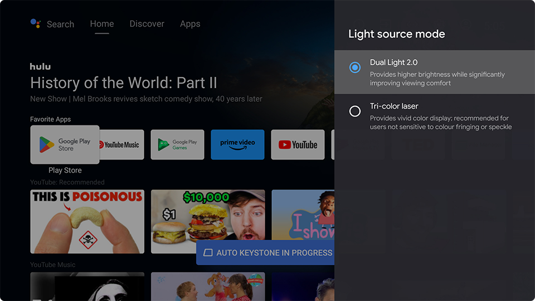Open the black-and-white face music thumbnail
This screenshot has width=535, height=301.
click(87, 287)
